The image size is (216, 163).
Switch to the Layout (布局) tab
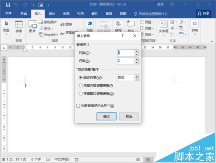pos(66,13)
